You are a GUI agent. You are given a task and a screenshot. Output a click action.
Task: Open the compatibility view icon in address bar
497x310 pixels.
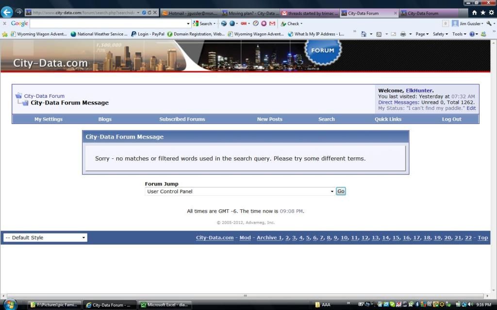[x=144, y=13]
